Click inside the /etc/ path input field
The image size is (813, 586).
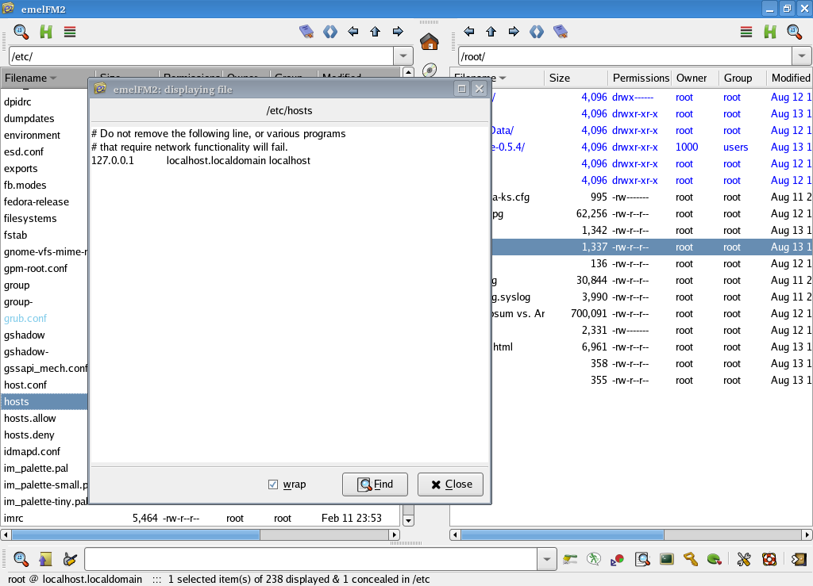pyautogui.click(x=201, y=56)
